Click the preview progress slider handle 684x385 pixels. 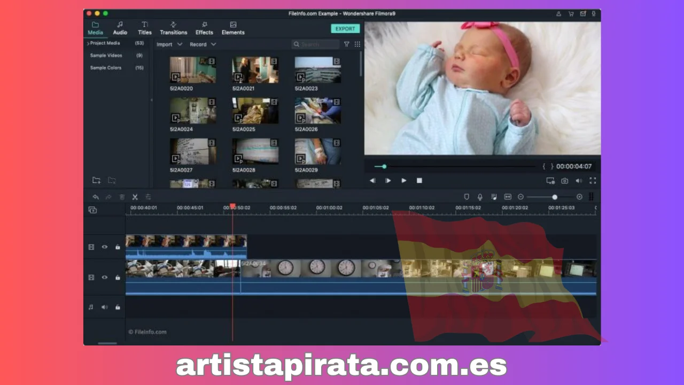[x=384, y=166]
